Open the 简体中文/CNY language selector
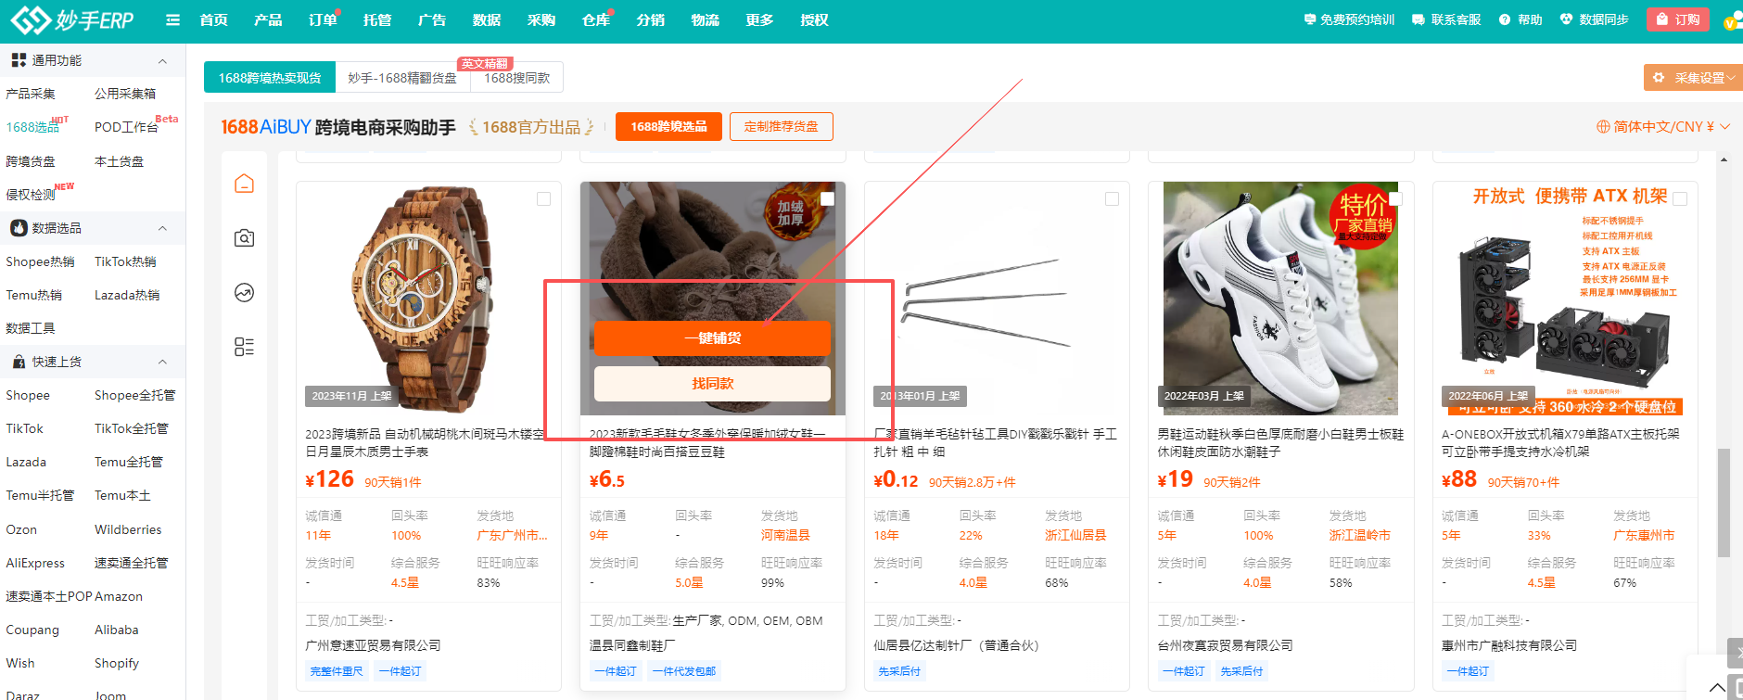 (1663, 127)
